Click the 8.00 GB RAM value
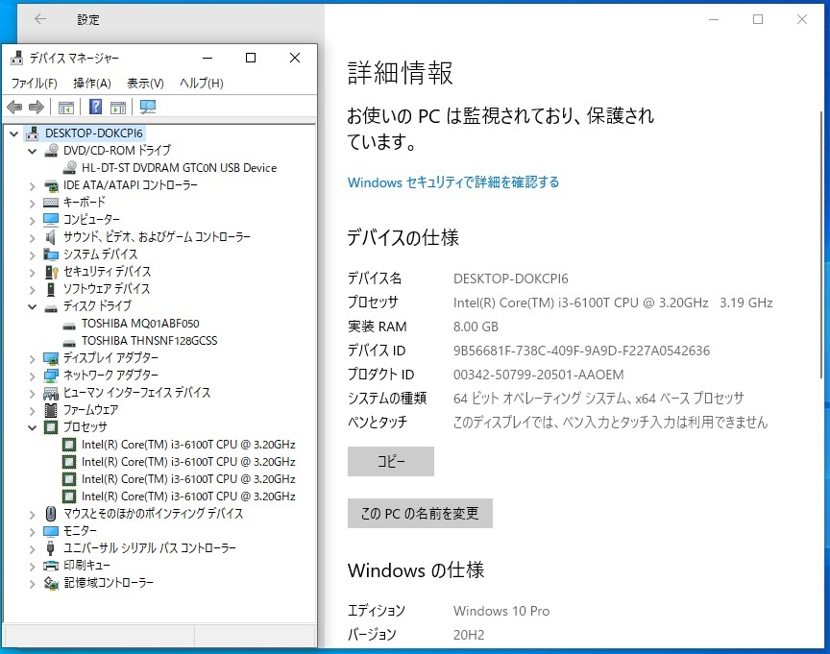The width and height of the screenshot is (830, 654). pos(476,327)
